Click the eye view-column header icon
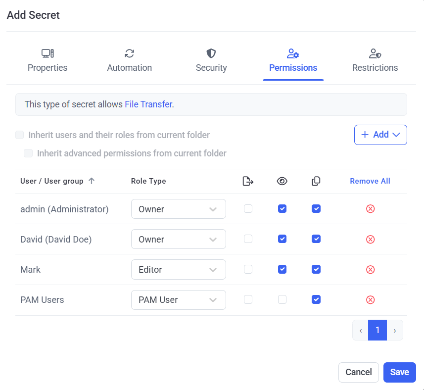This screenshot has width=424, height=390. (x=282, y=181)
